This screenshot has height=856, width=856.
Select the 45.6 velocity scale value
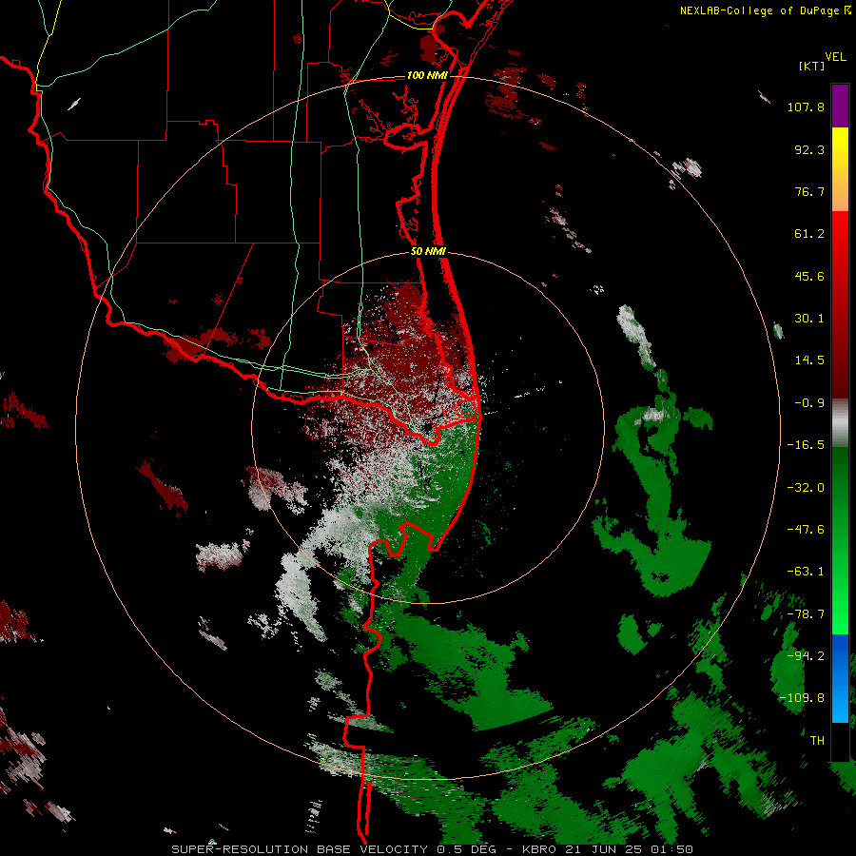(809, 276)
